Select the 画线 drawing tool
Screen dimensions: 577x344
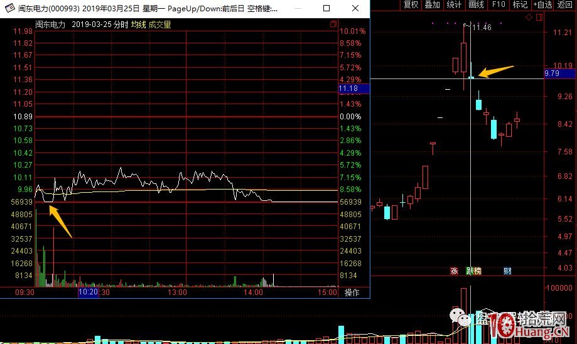coord(476,4)
